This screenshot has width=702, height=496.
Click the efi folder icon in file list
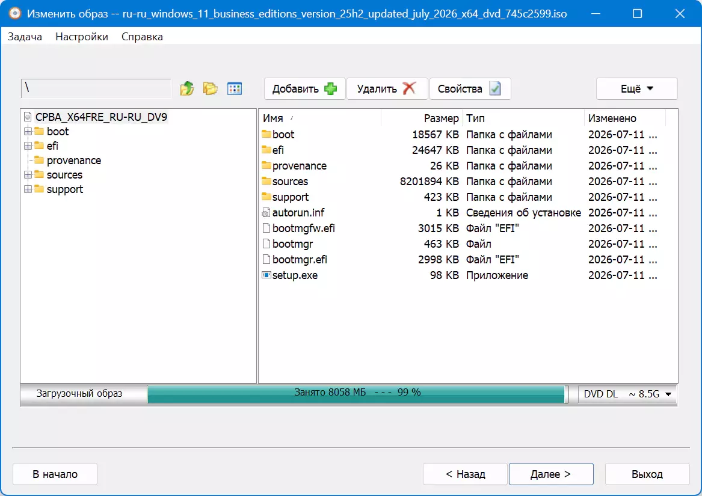pyautogui.click(x=266, y=150)
